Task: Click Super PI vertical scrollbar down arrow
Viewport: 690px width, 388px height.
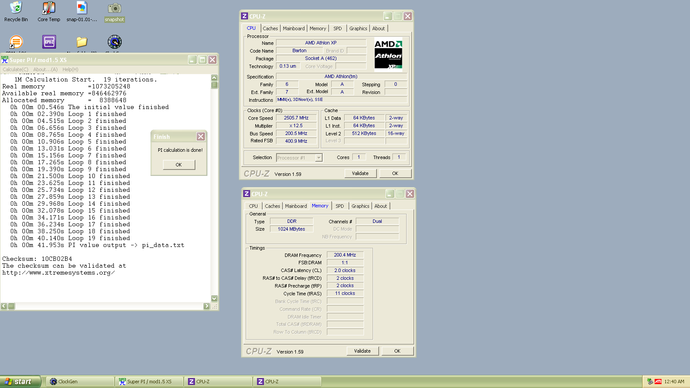Action: click(214, 298)
